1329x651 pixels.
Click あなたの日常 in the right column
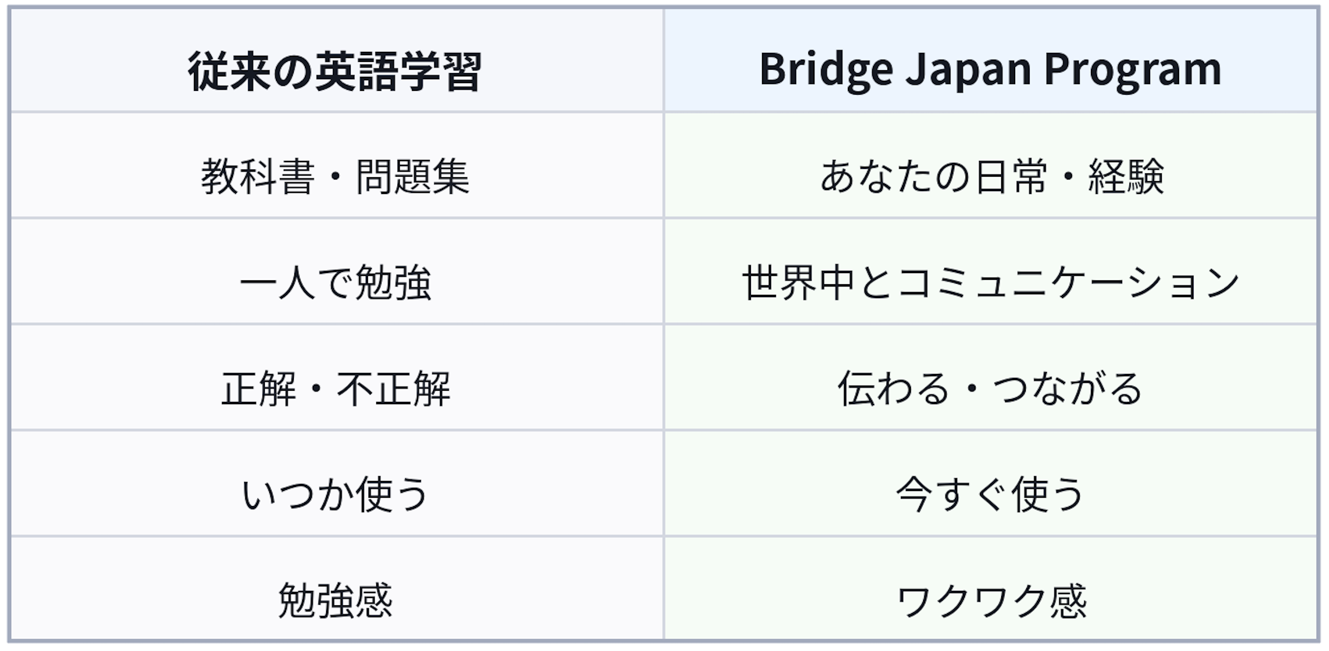(x=933, y=177)
